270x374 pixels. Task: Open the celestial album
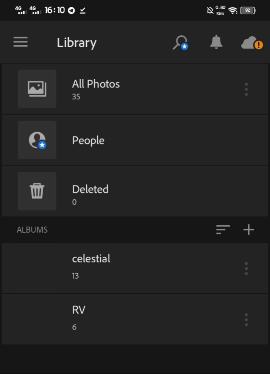tap(135, 268)
